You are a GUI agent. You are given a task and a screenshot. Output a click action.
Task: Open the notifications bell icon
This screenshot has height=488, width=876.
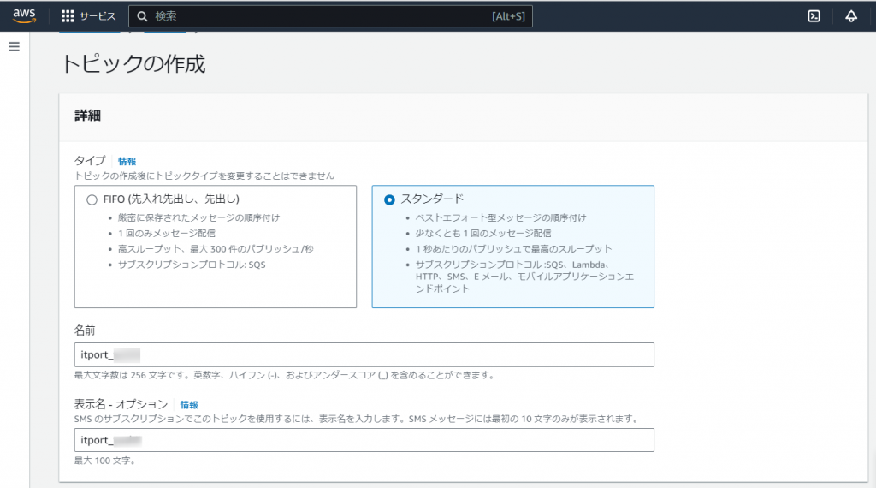tap(851, 16)
